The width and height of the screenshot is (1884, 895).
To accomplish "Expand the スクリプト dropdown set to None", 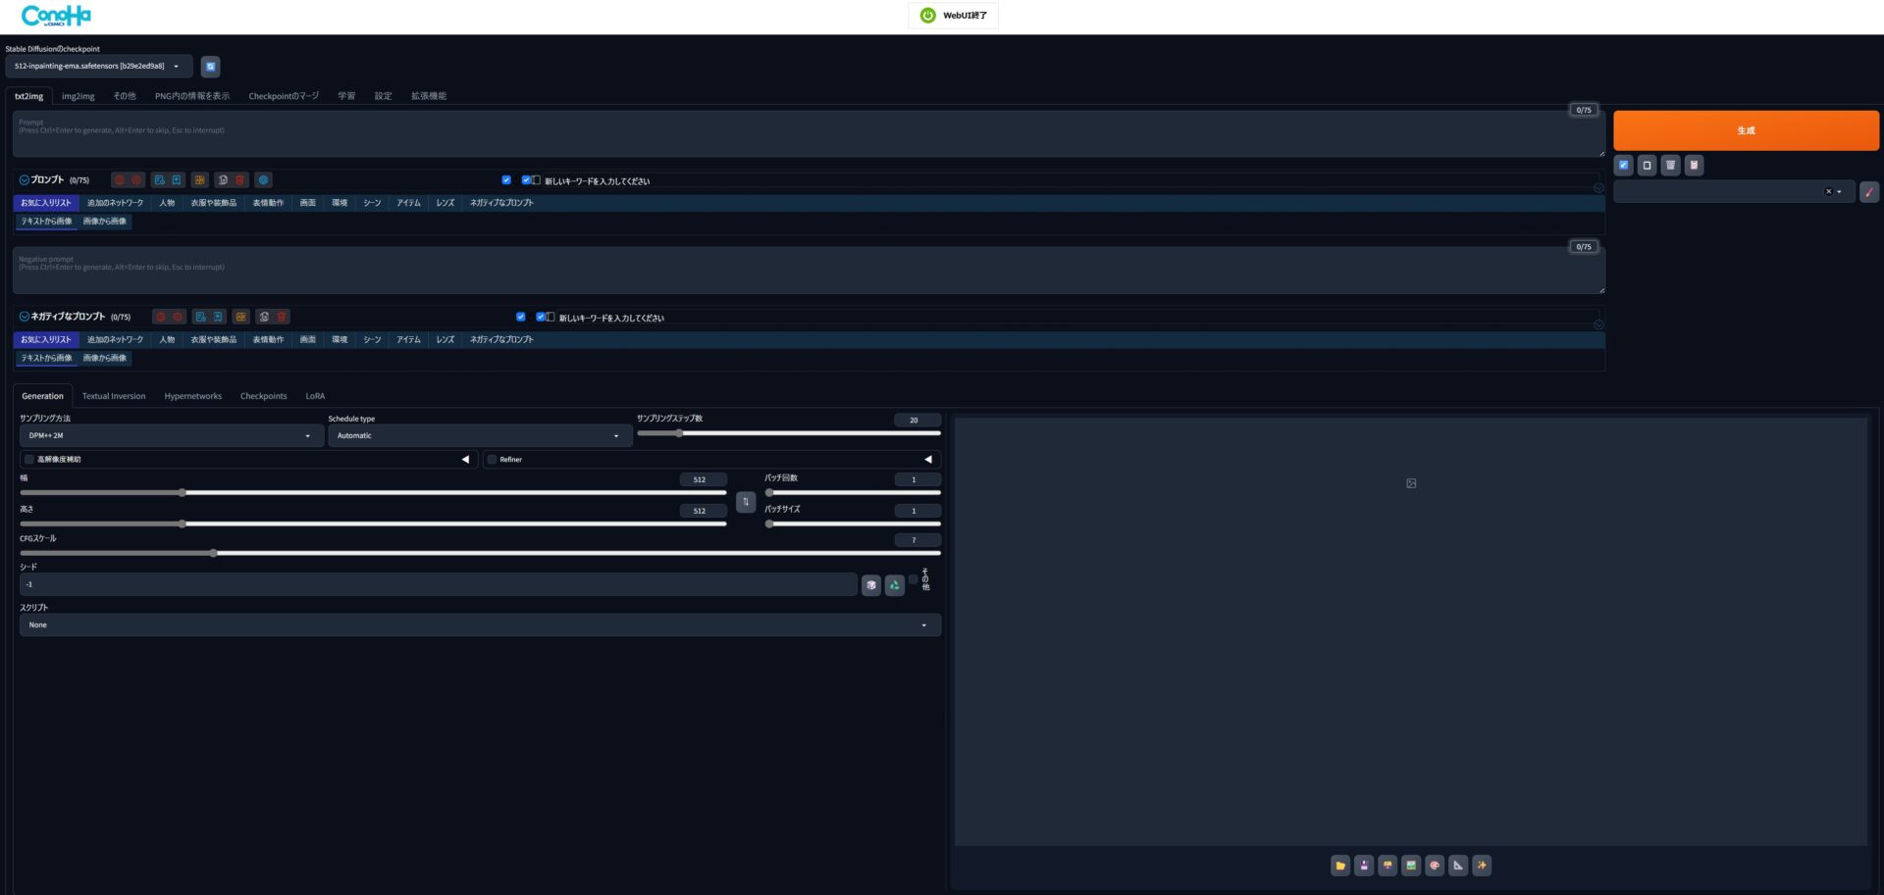I will pyautogui.click(x=479, y=625).
